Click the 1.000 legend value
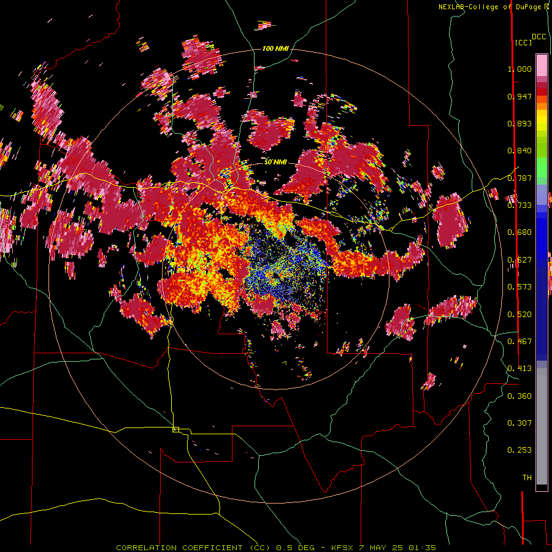The image size is (552, 552). tap(519, 69)
